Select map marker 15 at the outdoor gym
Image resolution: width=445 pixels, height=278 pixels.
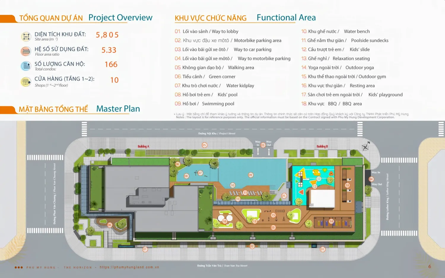(273, 215)
